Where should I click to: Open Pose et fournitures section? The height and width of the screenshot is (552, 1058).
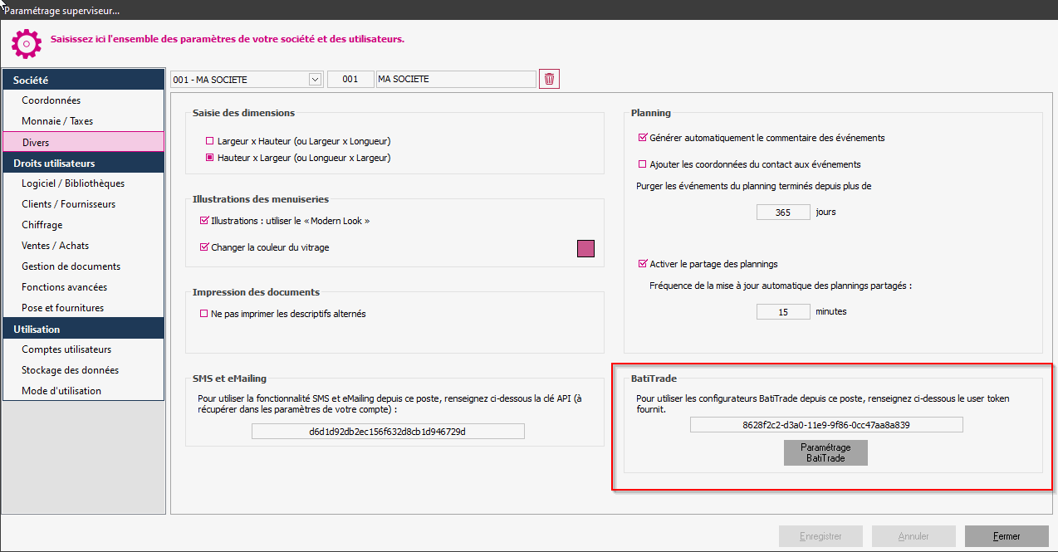tap(84, 308)
